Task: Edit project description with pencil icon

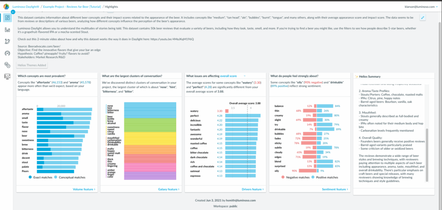Action: 423,17
